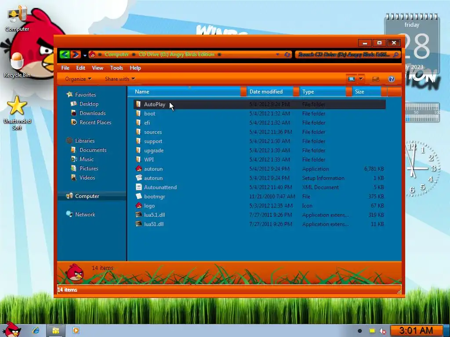Select the logo icon file
Viewport: 450px width, 337px height.
tap(138, 205)
